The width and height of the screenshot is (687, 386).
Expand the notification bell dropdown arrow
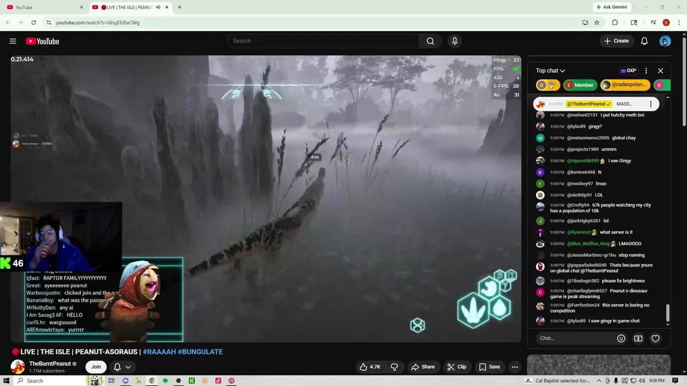pos(127,367)
